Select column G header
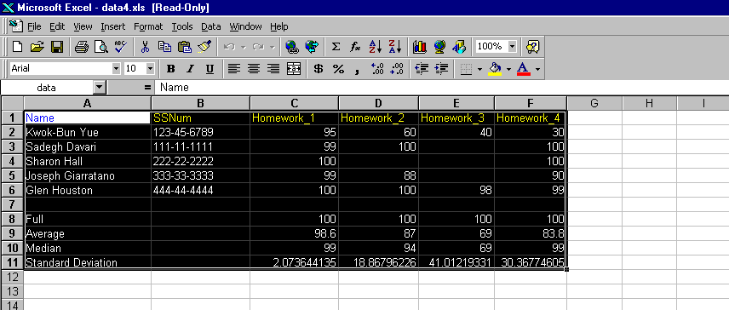 [x=594, y=103]
